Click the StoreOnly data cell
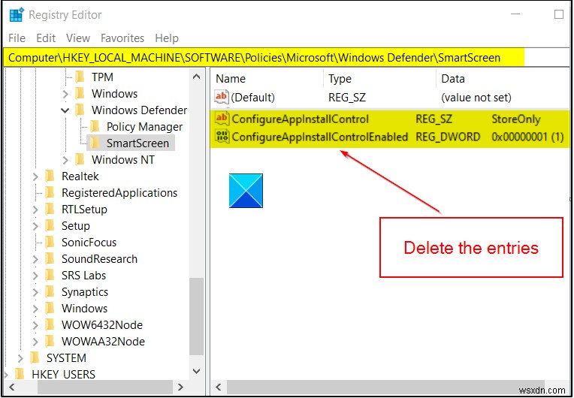This screenshot has width=574, height=398. tap(516, 119)
